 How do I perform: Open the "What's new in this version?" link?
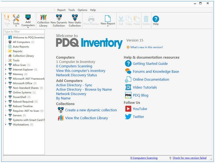pos(146,47)
